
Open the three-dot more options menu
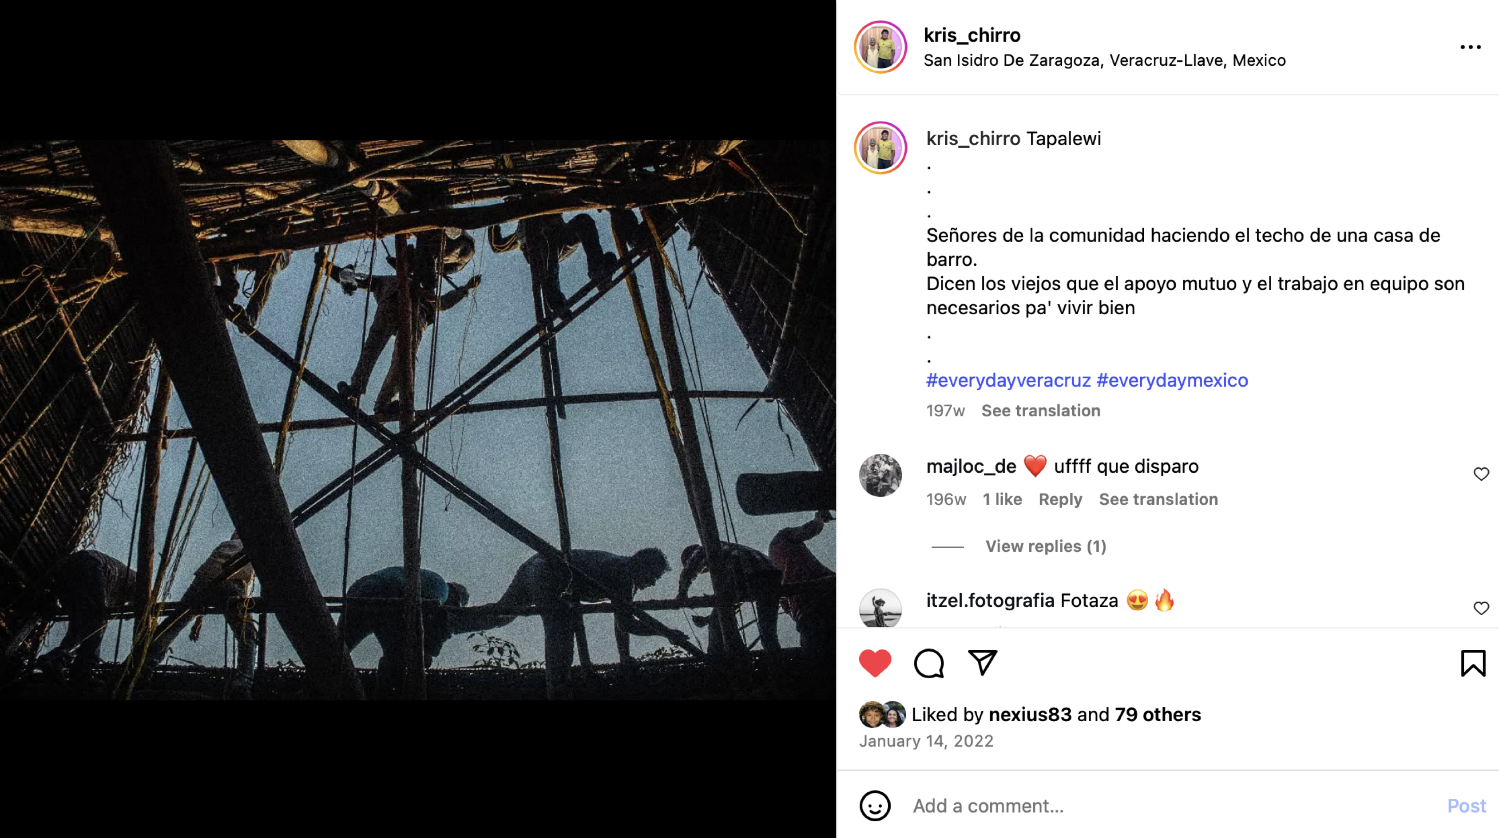coord(1470,47)
